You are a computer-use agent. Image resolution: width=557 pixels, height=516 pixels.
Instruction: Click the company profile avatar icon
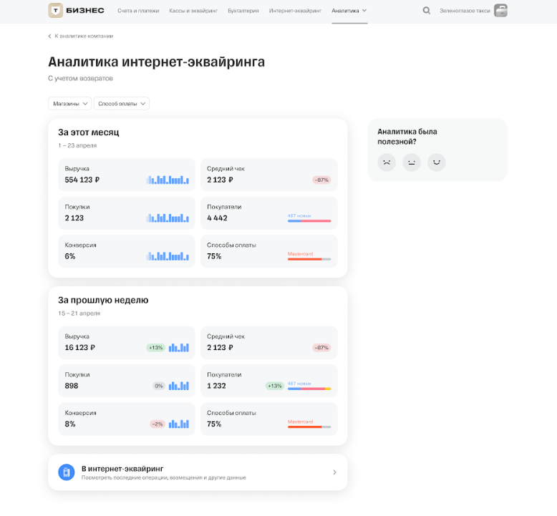point(500,11)
